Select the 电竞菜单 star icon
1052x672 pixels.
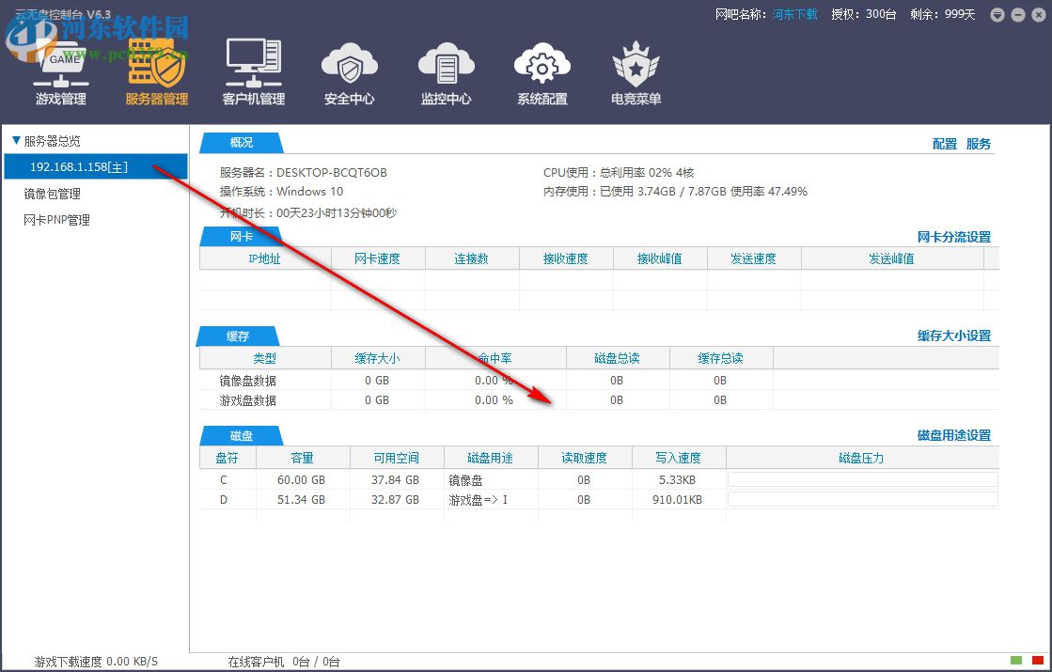tap(635, 70)
